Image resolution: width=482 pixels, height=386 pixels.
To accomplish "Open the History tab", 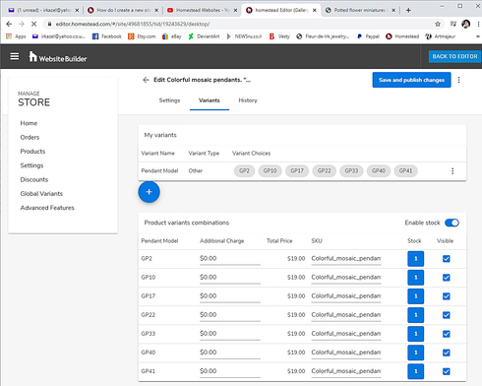I will pos(248,100).
